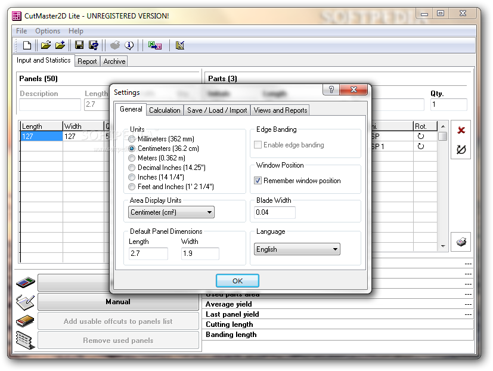Open the File menu
Viewport: 493px width, 371px height.
point(21,31)
